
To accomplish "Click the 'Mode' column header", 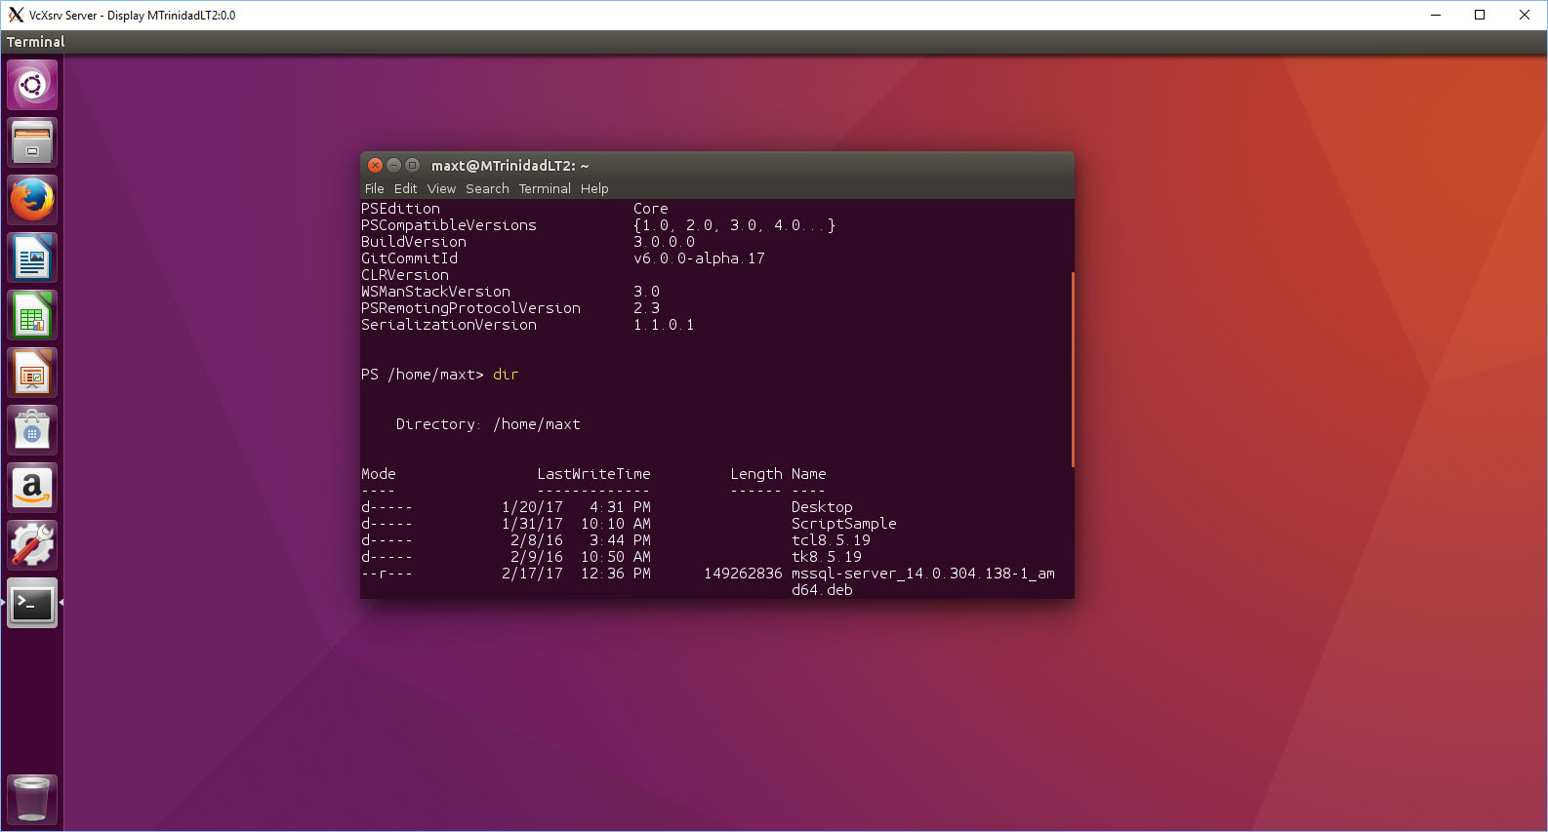I will click(379, 474).
